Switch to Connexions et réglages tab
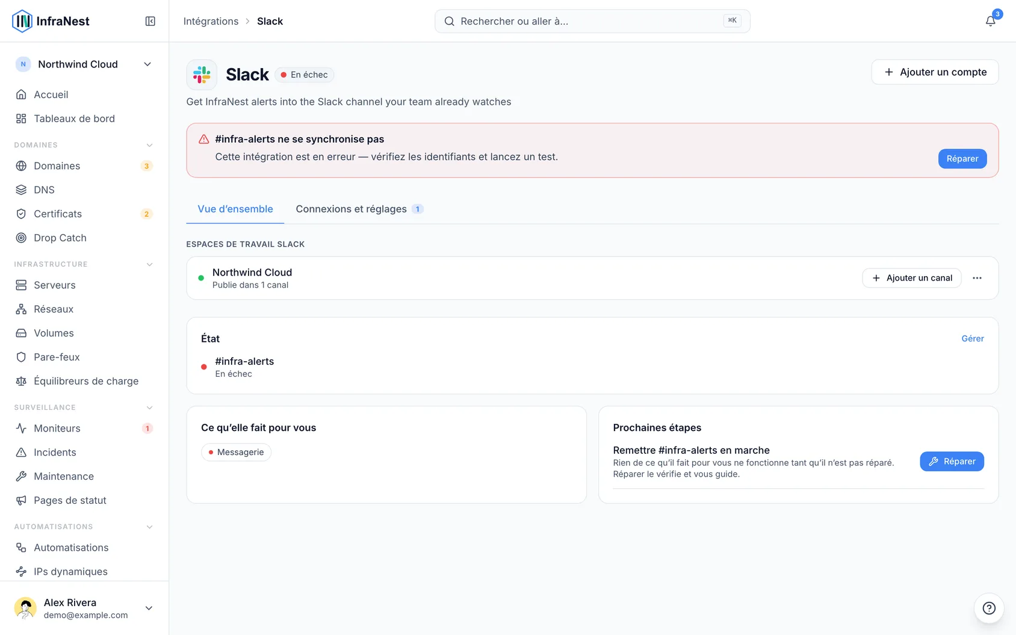Screen dimensions: 1016x635 point(359,209)
